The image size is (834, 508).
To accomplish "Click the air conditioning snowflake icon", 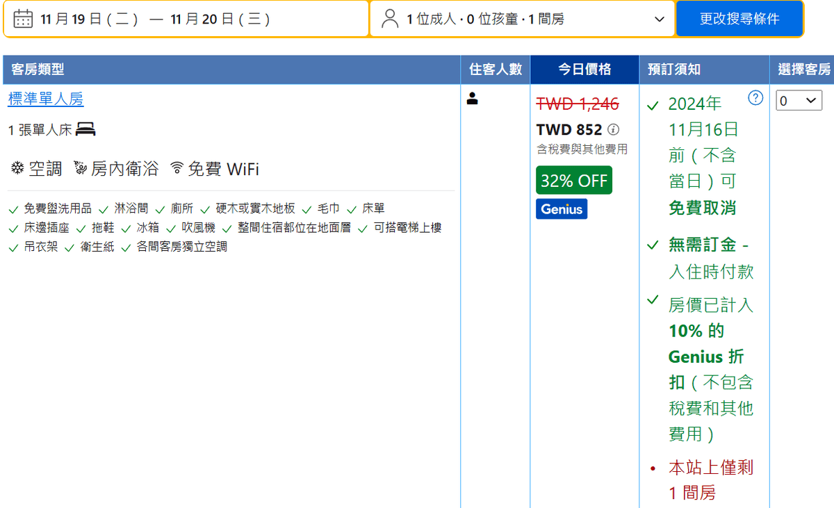I will pos(17,168).
